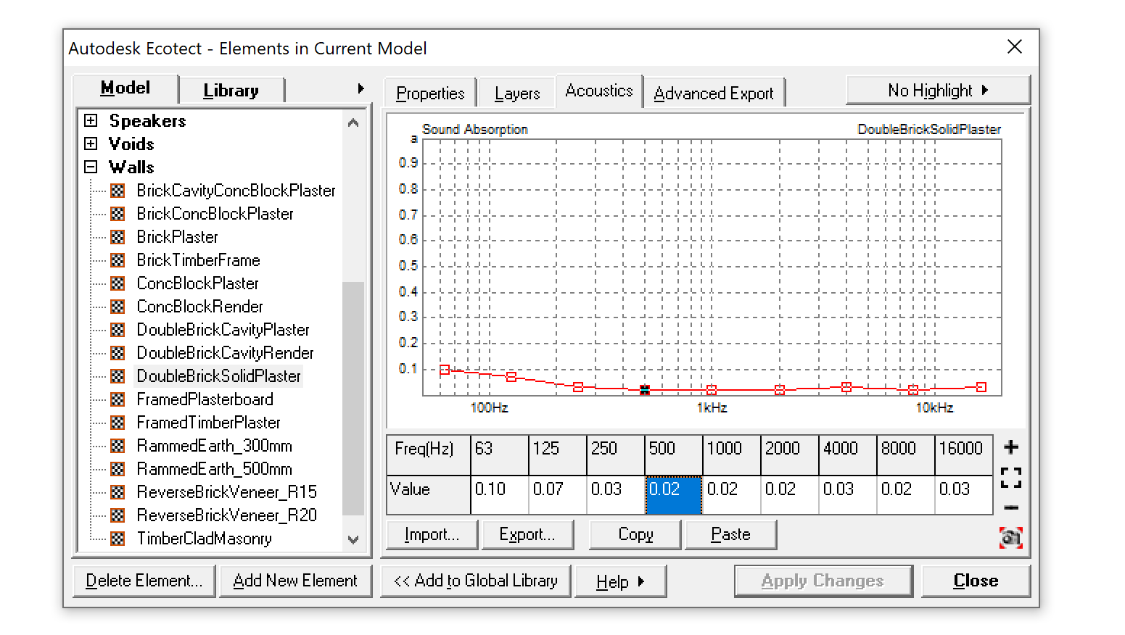
Task: Close the Ecotect dialog with X
Action: point(1015,47)
